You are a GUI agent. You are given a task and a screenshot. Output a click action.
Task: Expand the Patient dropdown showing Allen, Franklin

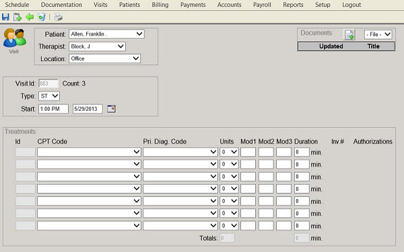click(106, 34)
